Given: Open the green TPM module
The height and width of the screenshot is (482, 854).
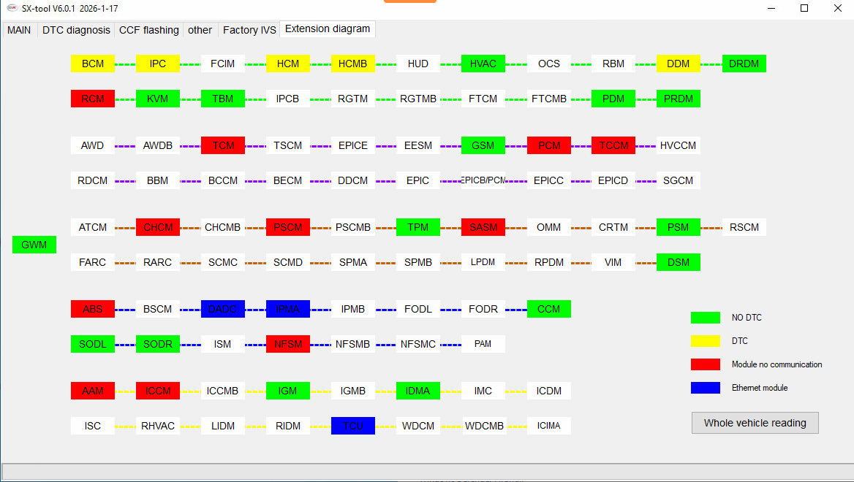Looking at the screenshot, I should (x=418, y=227).
